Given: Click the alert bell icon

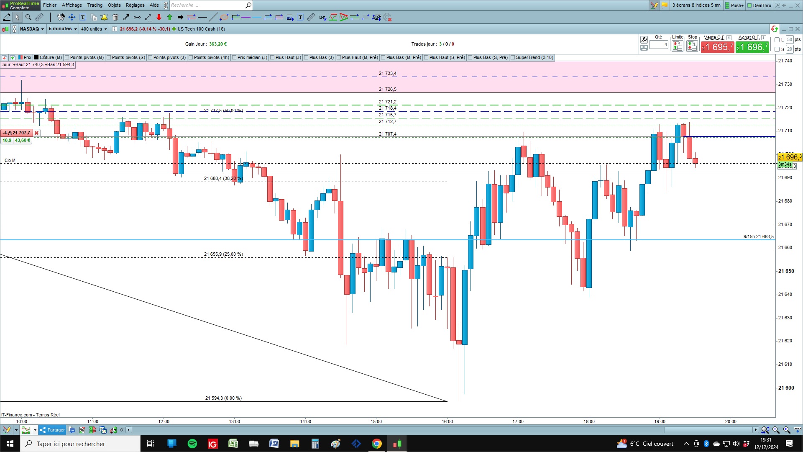Looking at the screenshot, I should click(104, 17).
